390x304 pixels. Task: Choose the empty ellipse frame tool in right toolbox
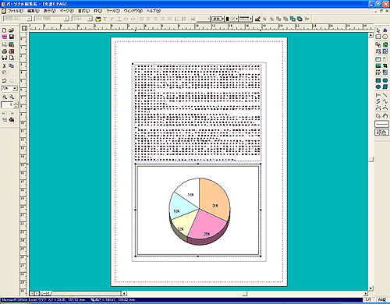pyautogui.click(x=385, y=37)
